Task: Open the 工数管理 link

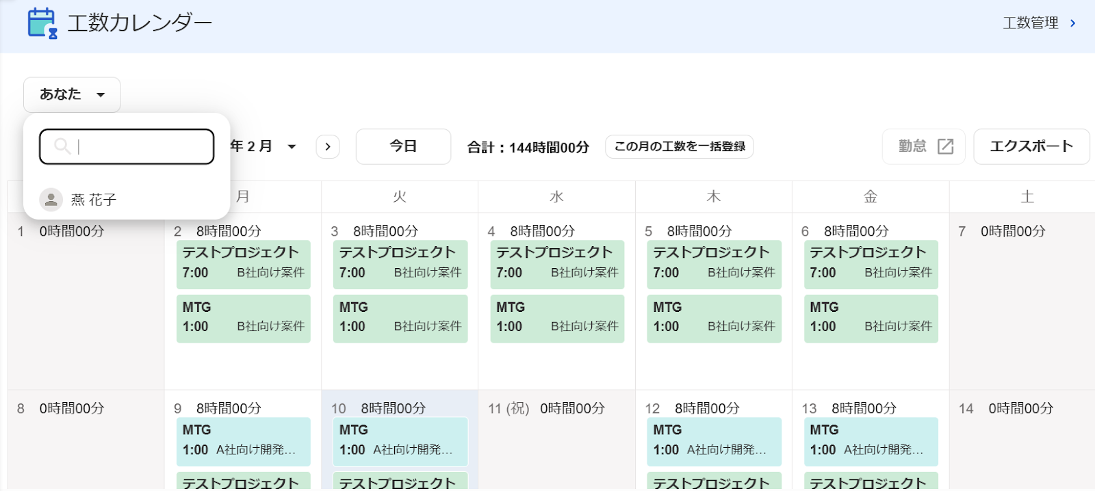Action: pos(1031,23)
